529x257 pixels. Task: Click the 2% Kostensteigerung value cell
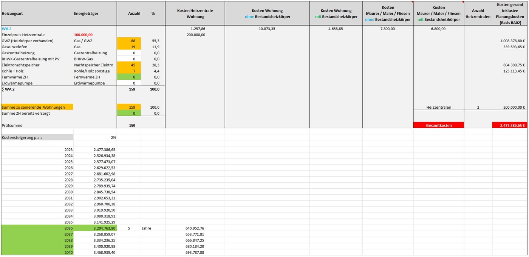pos(95,137)
